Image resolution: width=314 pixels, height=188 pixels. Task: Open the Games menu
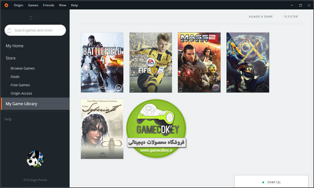coord(33,5)
